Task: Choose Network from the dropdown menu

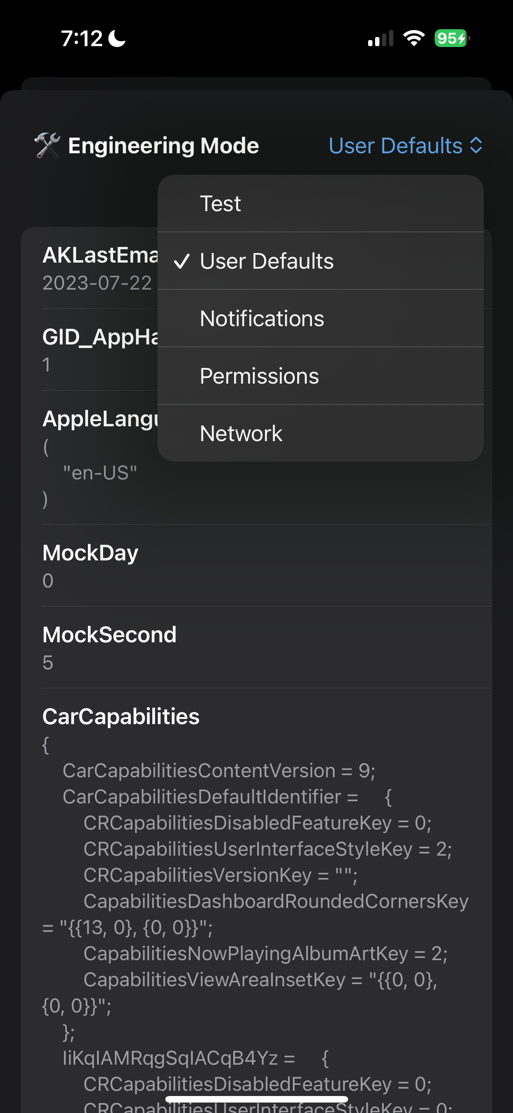Action: tap(241, 433)
